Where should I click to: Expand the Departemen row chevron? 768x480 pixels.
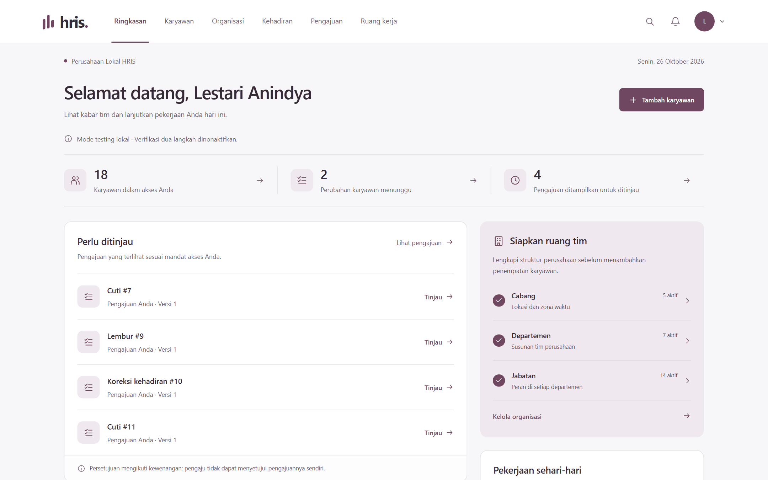pos(687,341)
